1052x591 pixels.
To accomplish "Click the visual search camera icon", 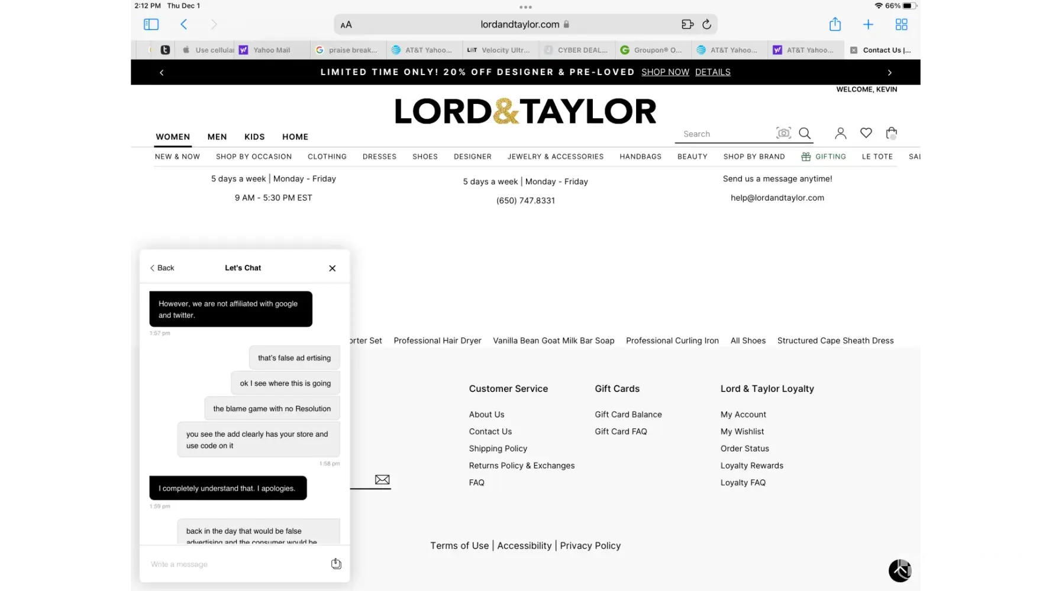I will [x=783, y=133].
